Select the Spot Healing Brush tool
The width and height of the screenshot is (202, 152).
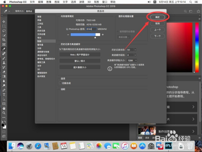pos(4,54)
